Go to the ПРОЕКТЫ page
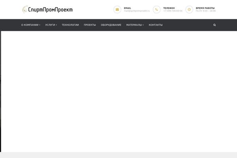 90,25
